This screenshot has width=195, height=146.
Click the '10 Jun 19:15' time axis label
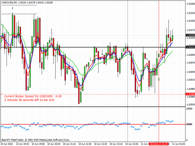23,144
